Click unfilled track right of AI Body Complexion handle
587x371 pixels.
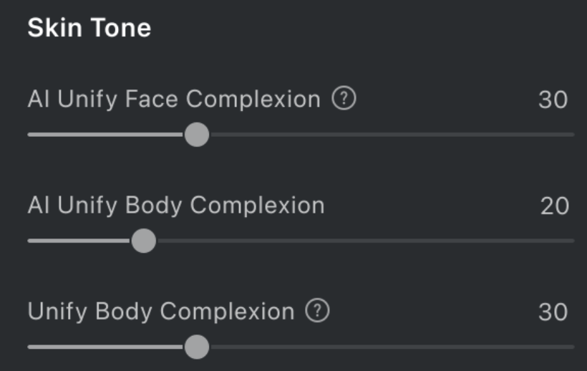[x=358, y=241]
